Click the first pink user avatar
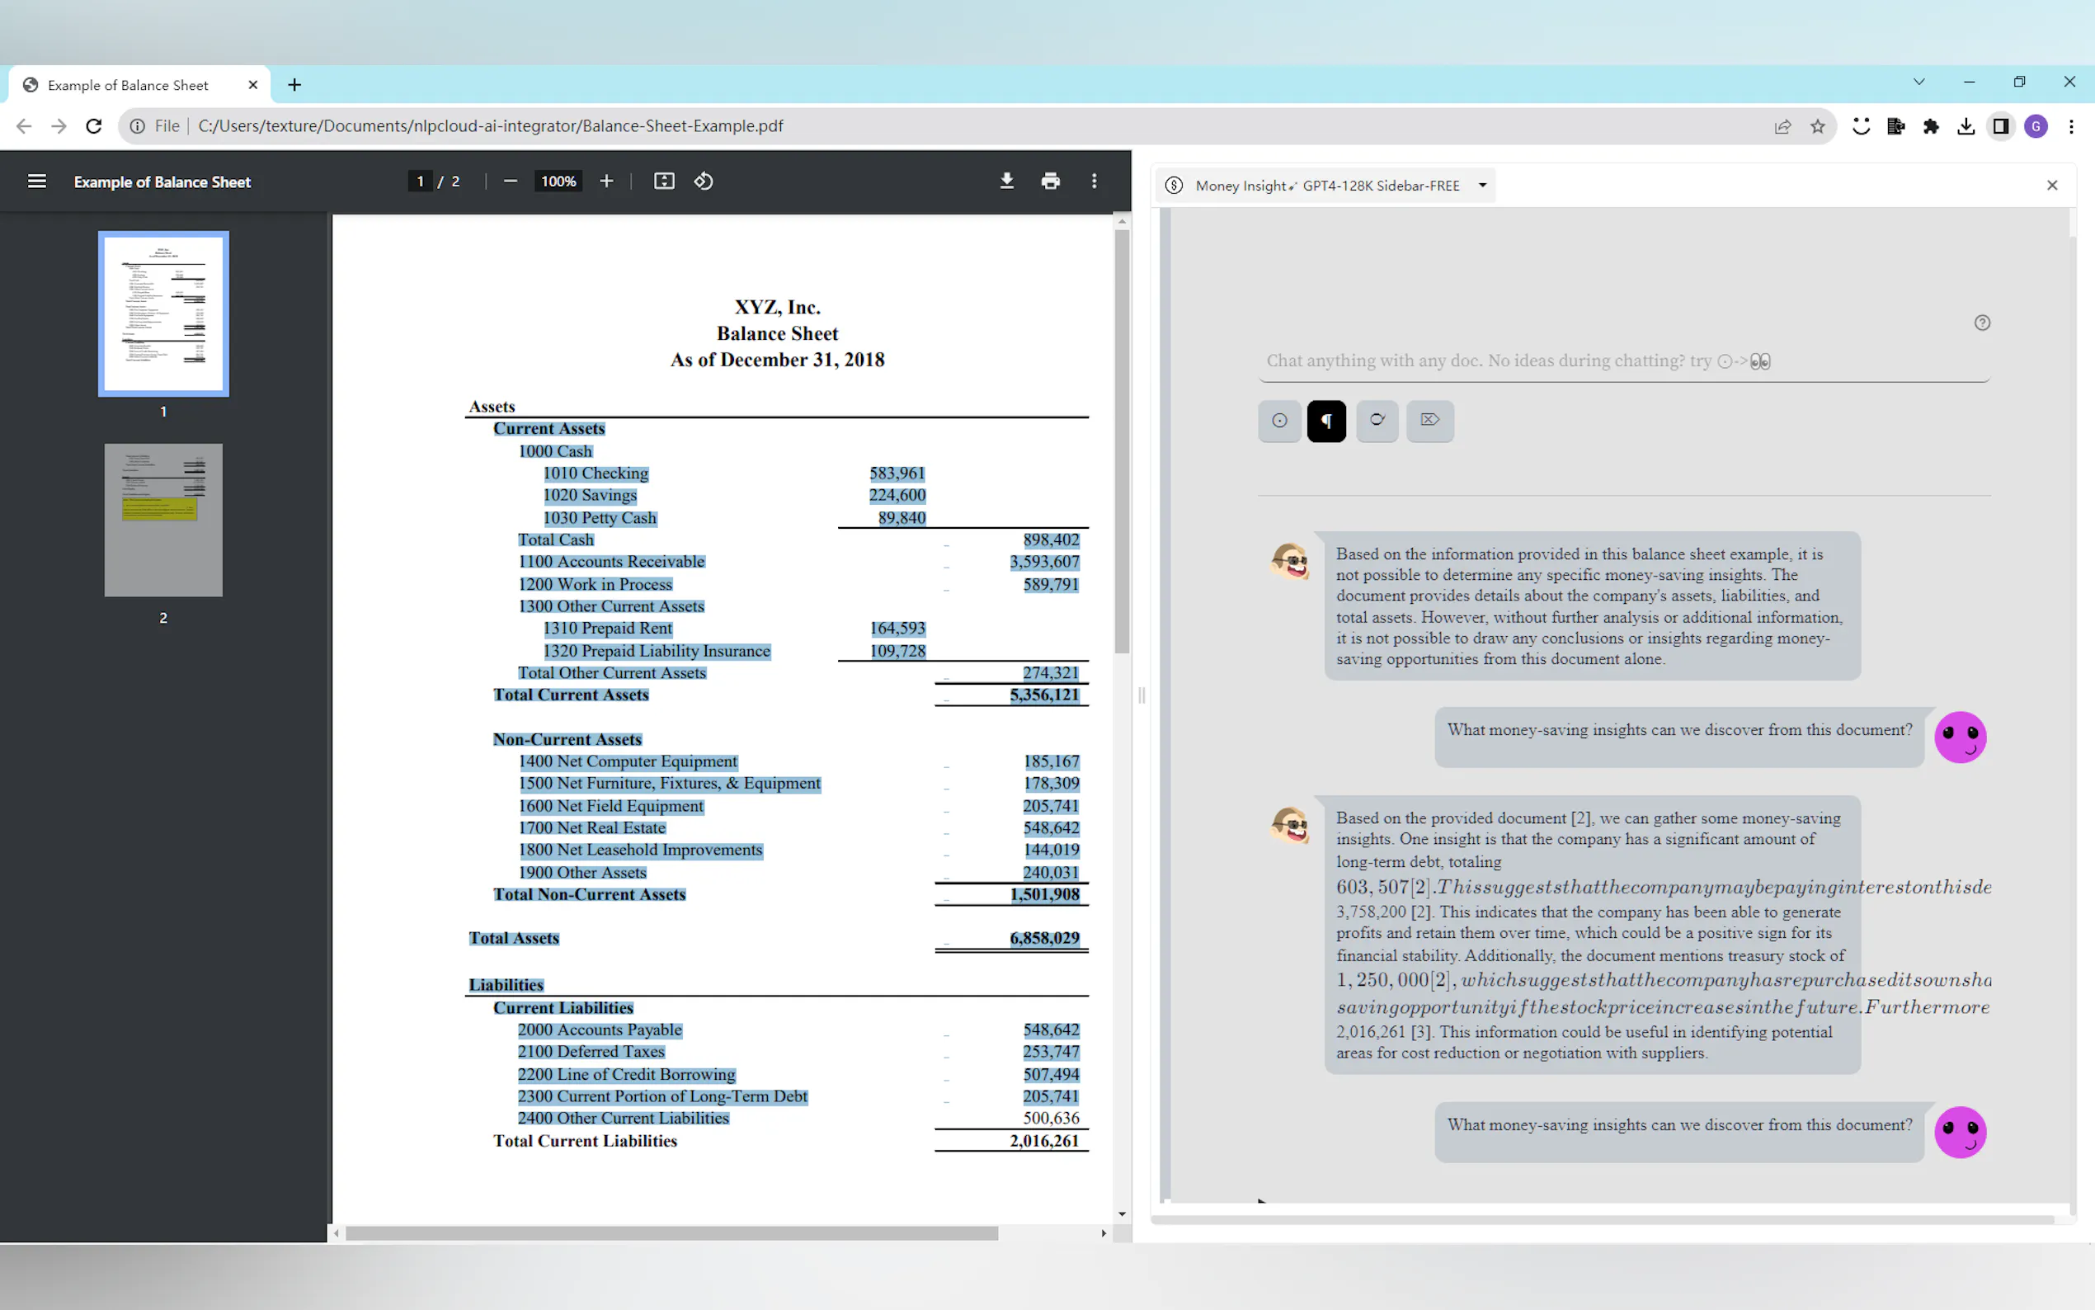Screen dimensions: 2095x1310 pos(1960,737)
